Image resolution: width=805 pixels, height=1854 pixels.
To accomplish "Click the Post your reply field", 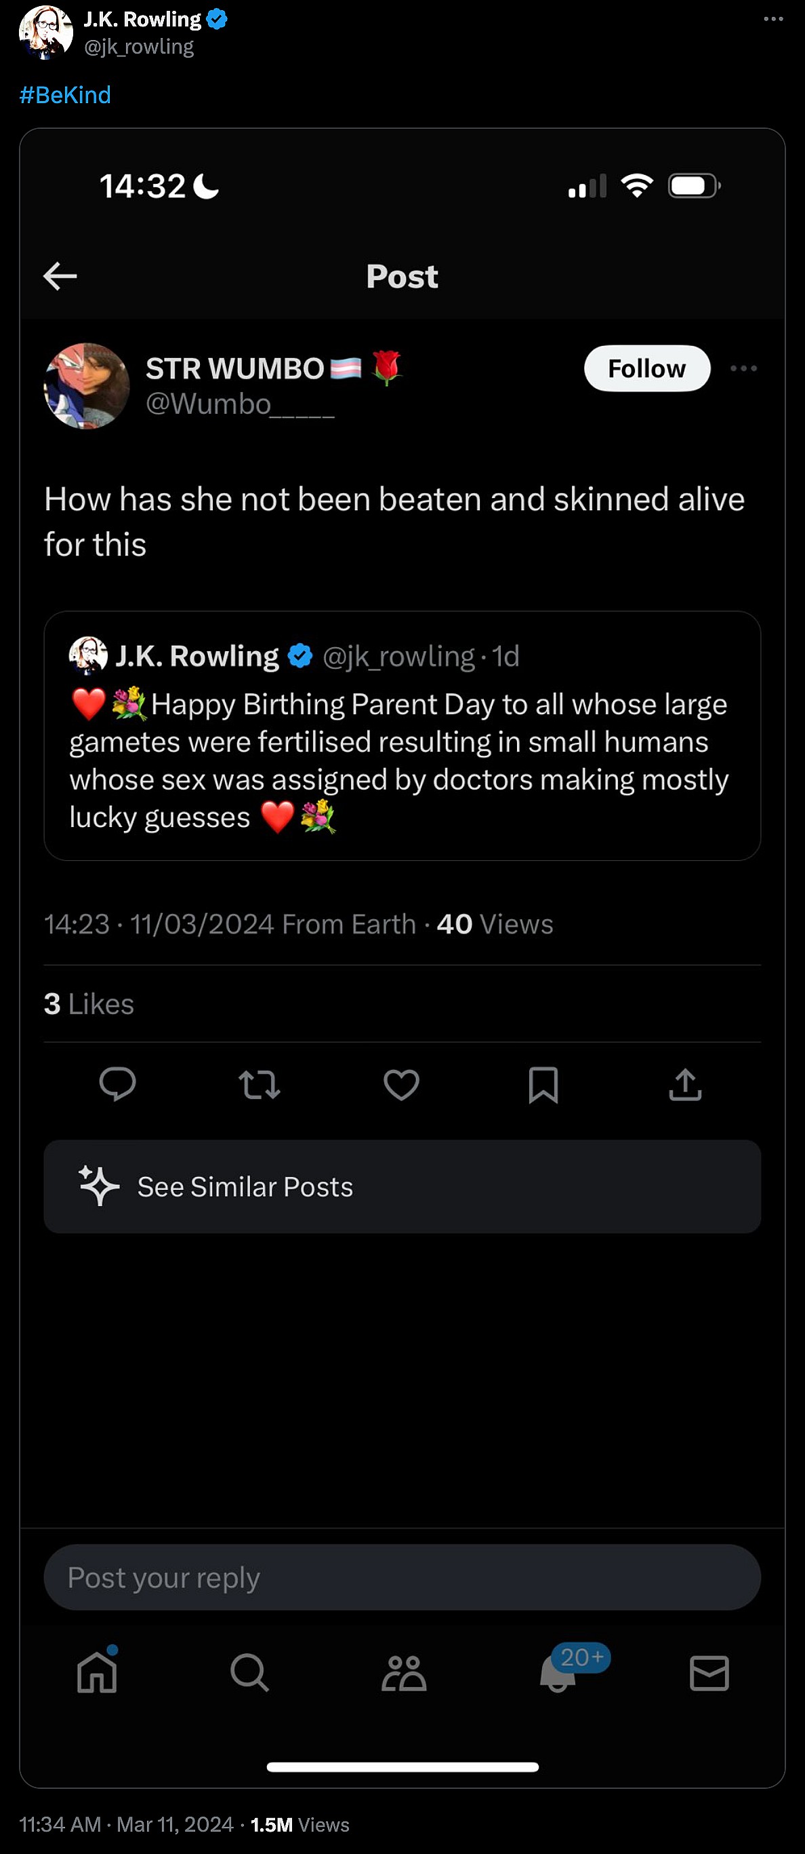I will pos(402,1577).
